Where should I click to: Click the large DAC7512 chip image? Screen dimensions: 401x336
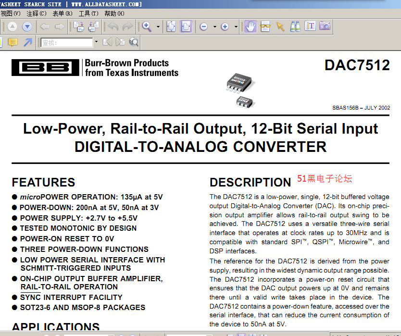tap(240, 82)
